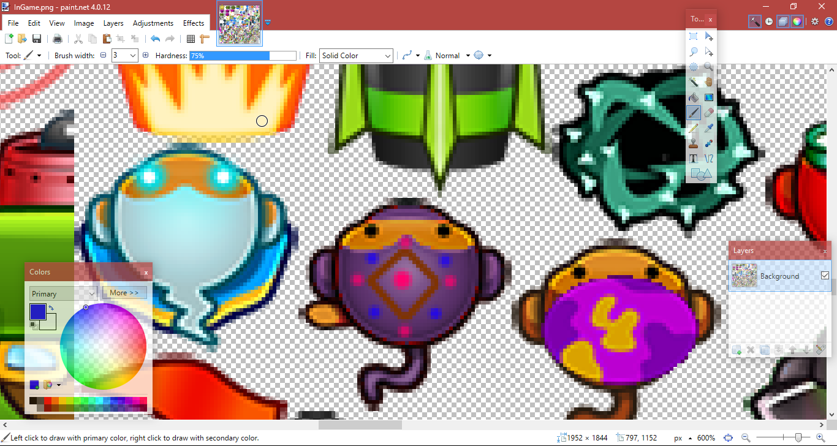Viewport: 837px width, 446px height.
Task: Select the Recolor tool
Action: coord(709,143)
